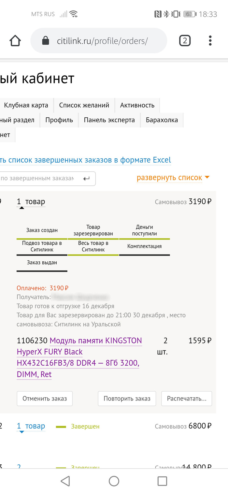Open the Kingston HyperX FURY memory module link

(x=79, y=357)
